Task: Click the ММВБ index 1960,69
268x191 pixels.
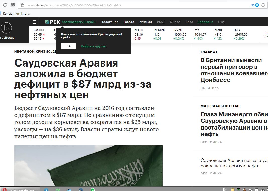Action: pos(180,35)
